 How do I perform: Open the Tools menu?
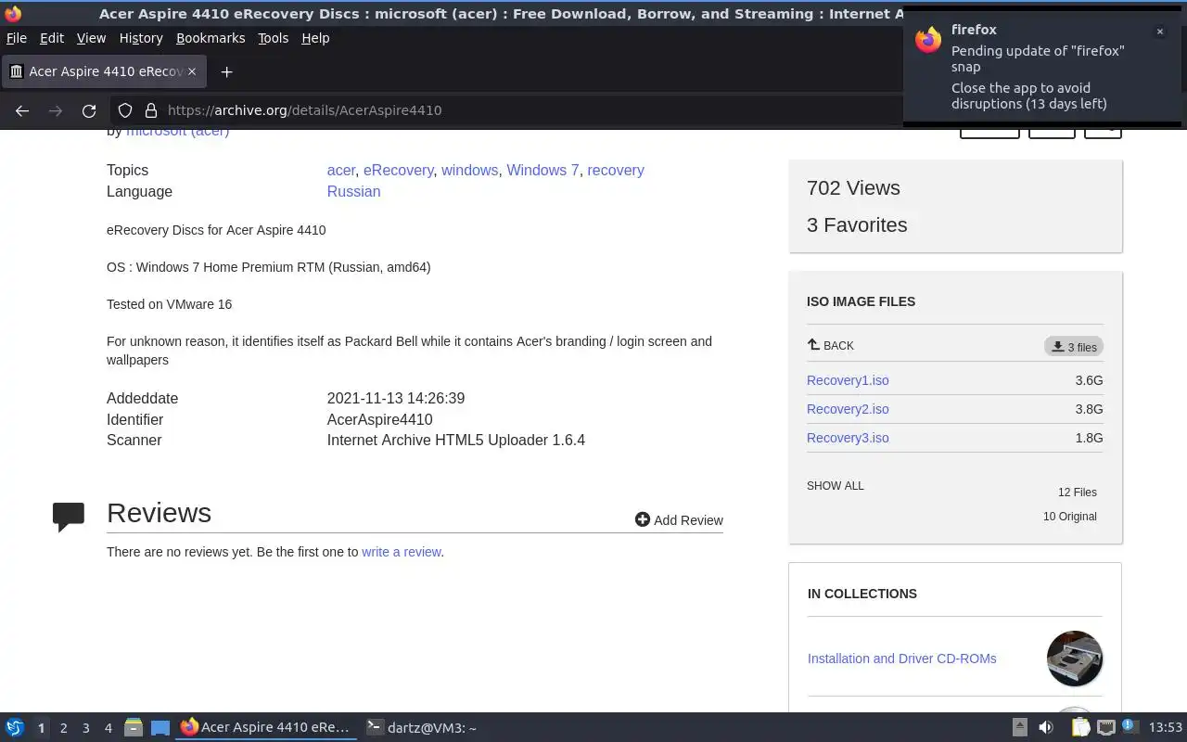pyautogui.click(x=273, y=38)
